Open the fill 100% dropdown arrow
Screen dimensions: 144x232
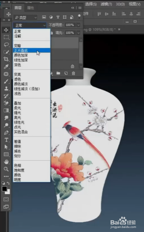[79, 33]
